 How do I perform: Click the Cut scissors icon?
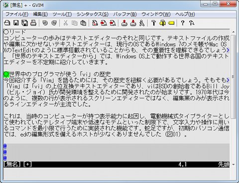pos(66,23)
